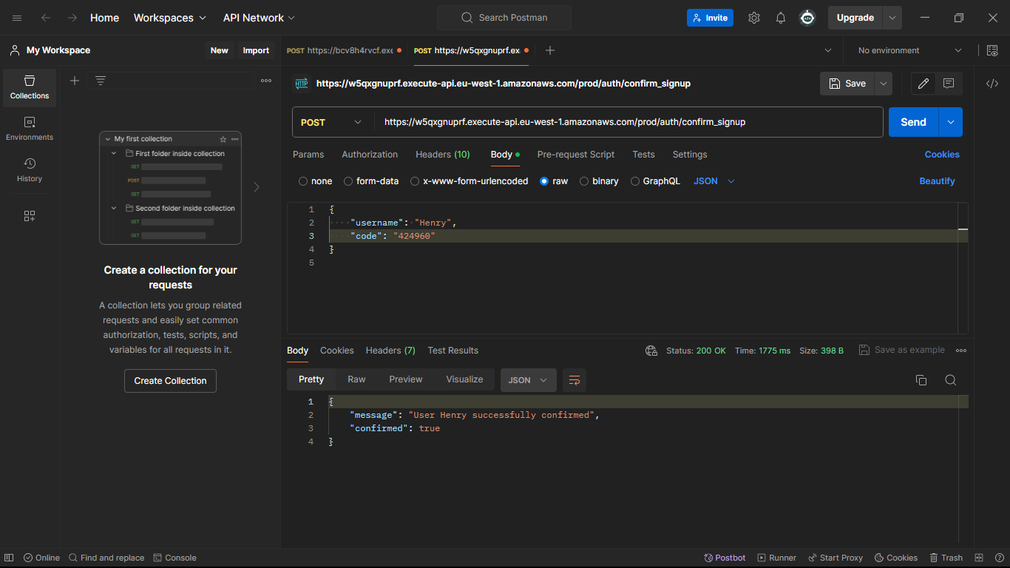1010x568 pixels.
Task: Open the No environment selector
Action: [909, 50]
